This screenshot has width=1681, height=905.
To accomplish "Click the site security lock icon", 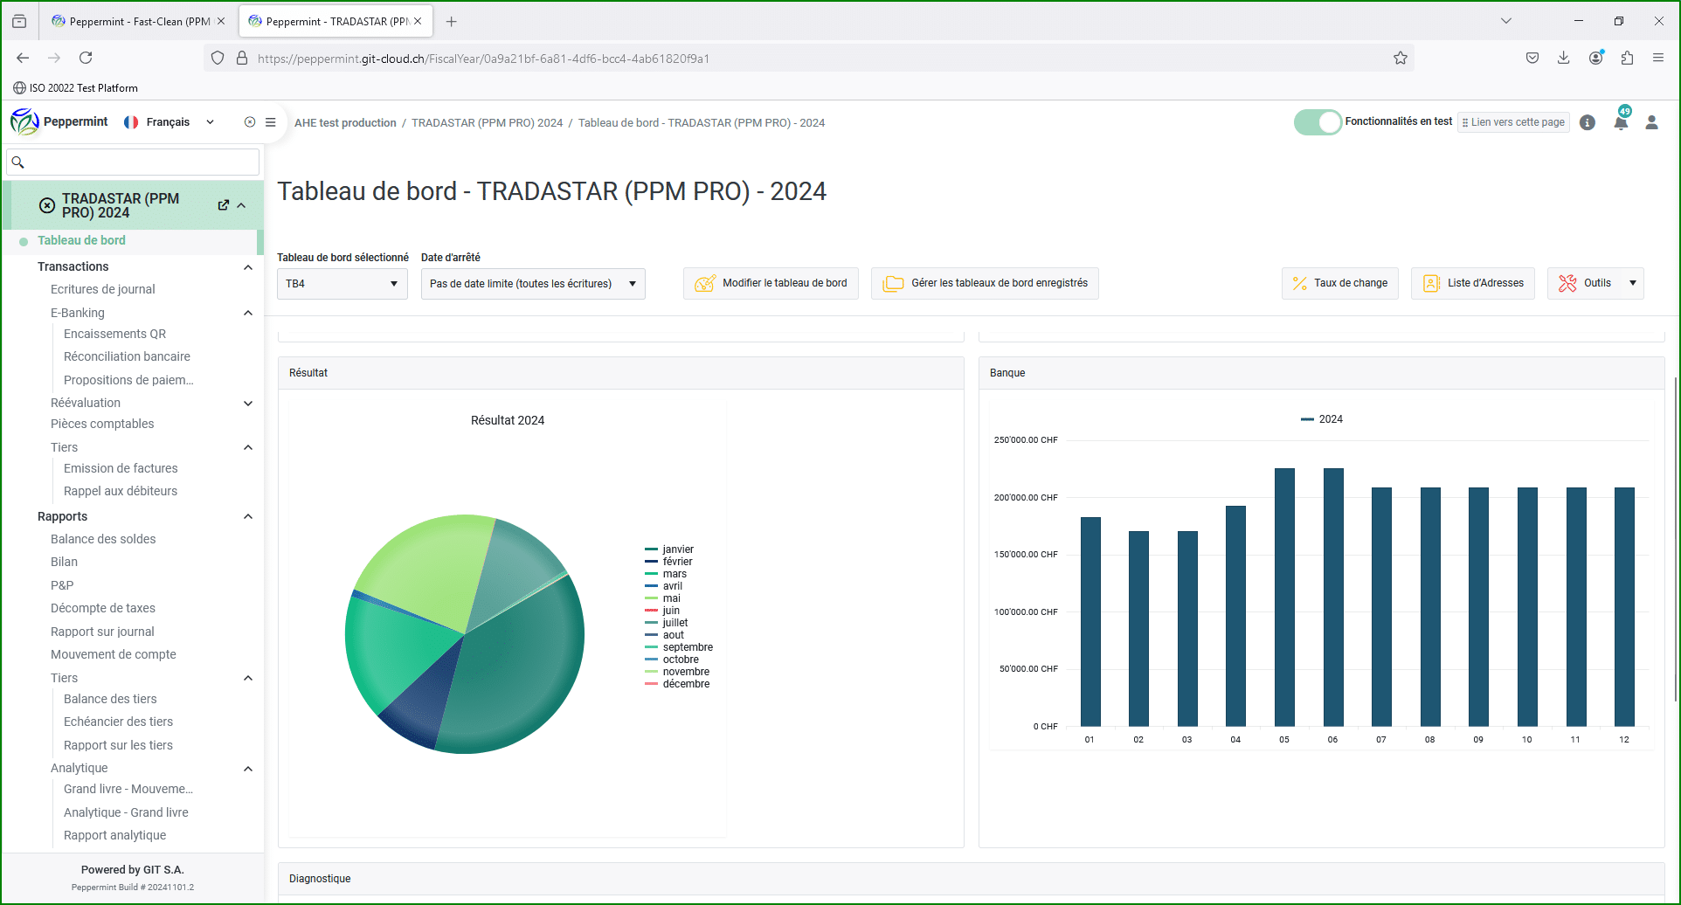I will (x=242, y=59).
